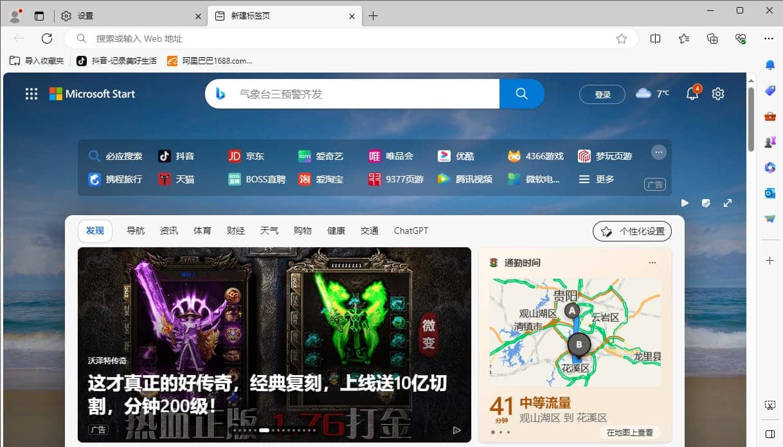Open the 更多 quick links menu
This screenshot has width=783, height=447.
point(597,179)
